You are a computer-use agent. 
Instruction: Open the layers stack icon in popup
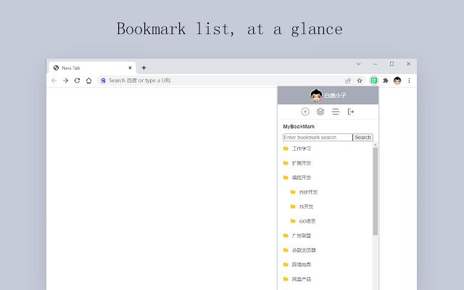tap(320, 112)
